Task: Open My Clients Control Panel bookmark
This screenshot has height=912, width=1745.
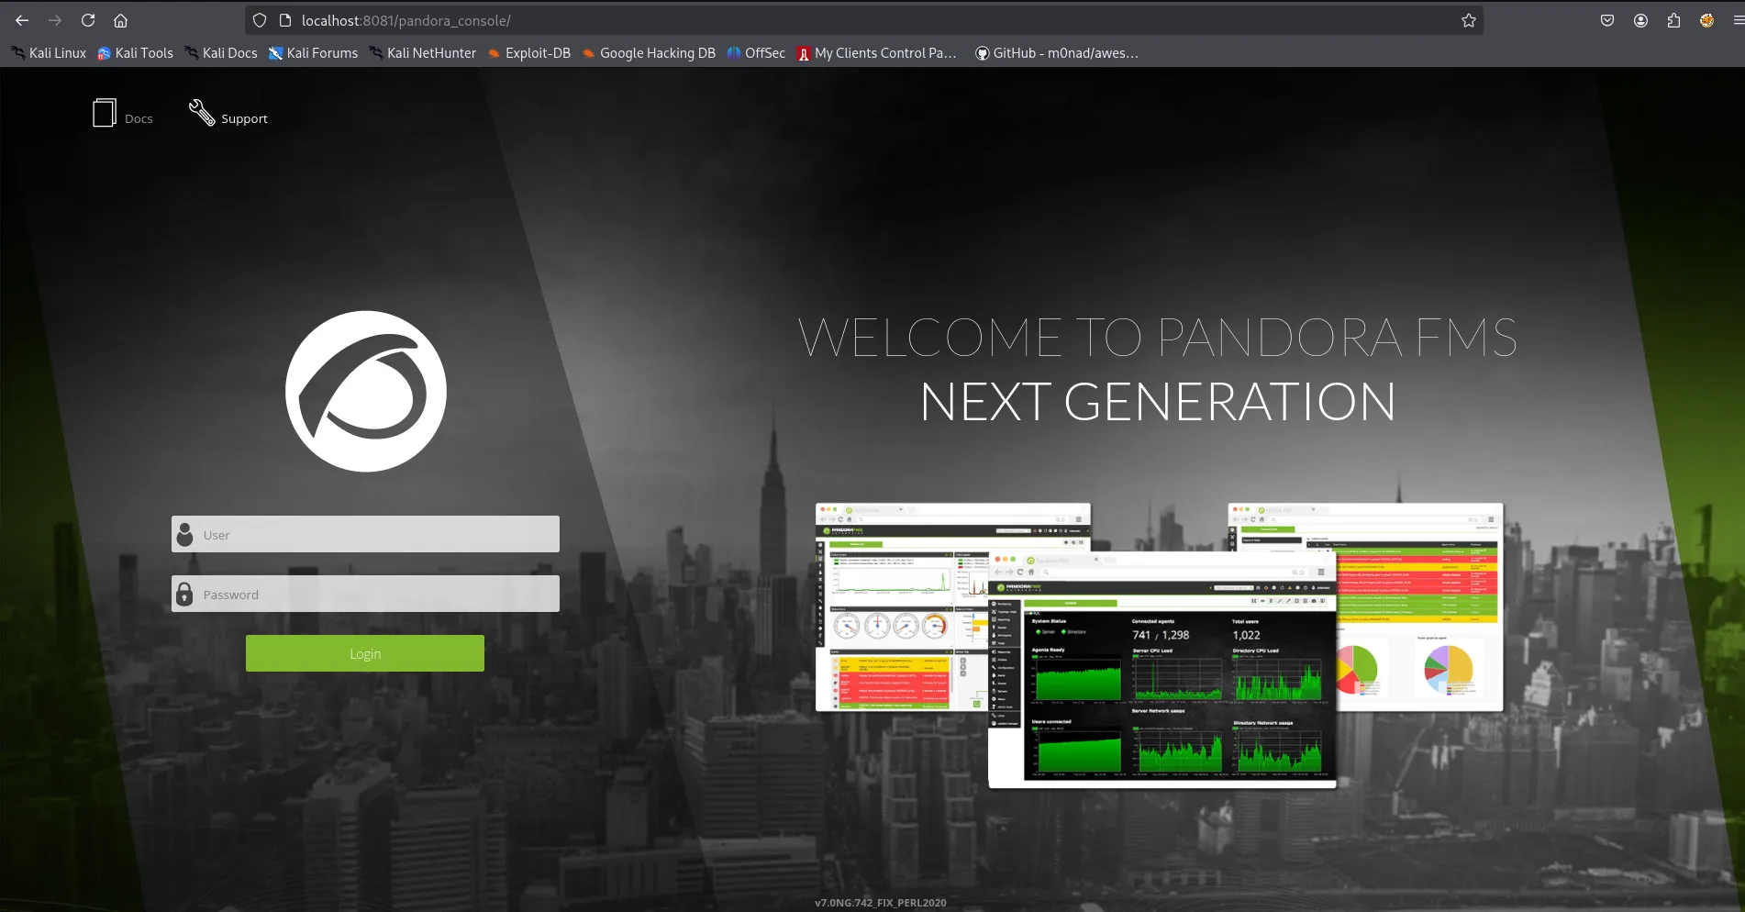Action: (x=877, y=53)
